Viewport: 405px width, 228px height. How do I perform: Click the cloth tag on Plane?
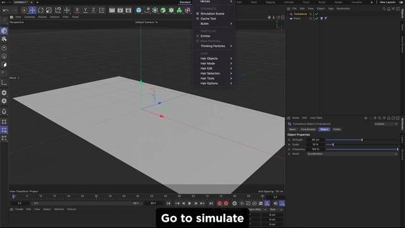click(321, 18)
